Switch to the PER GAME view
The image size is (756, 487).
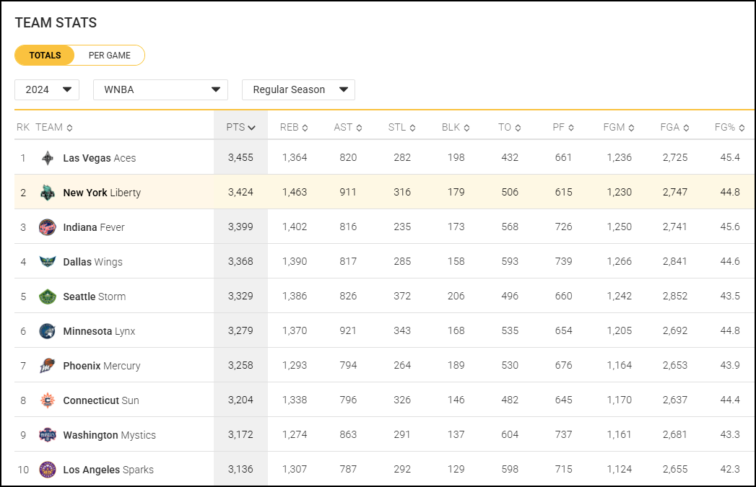click(x=110, y=56)
